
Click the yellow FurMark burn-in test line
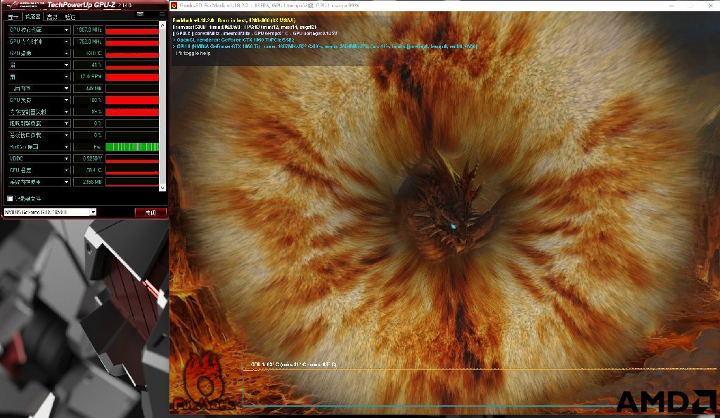click(234, 20)
